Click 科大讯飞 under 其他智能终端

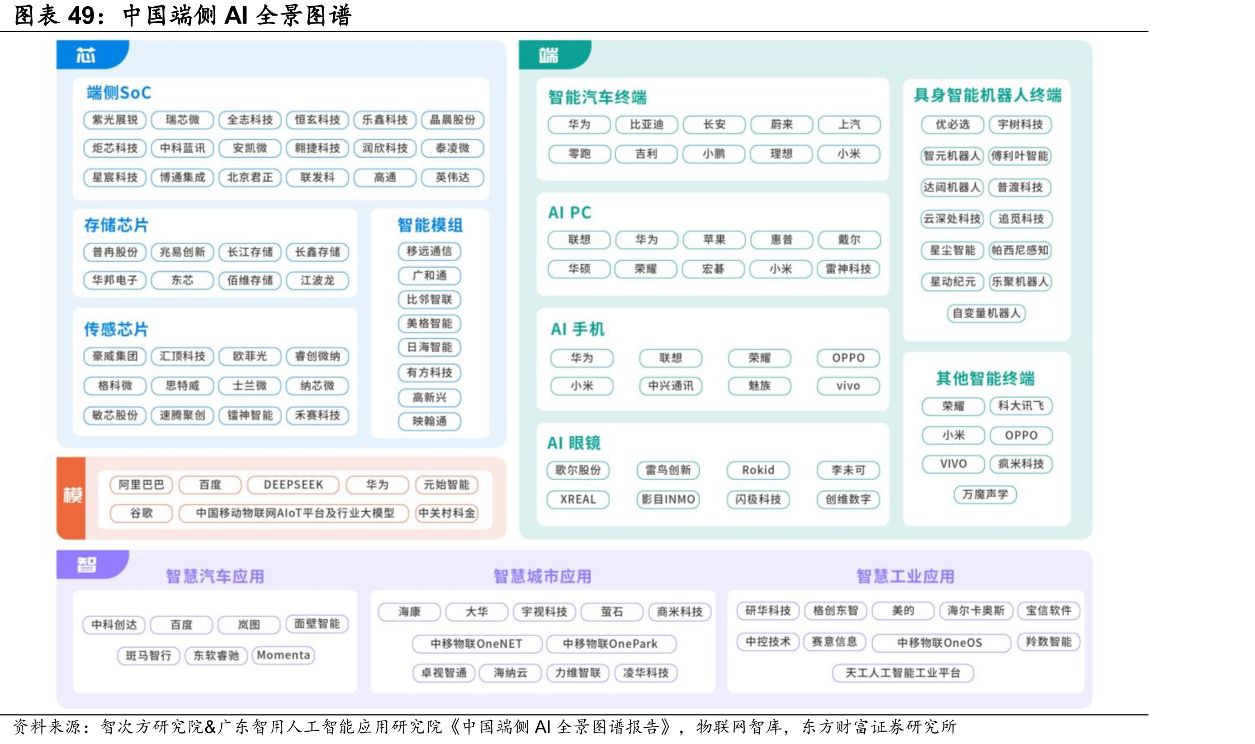[1021, 406]
